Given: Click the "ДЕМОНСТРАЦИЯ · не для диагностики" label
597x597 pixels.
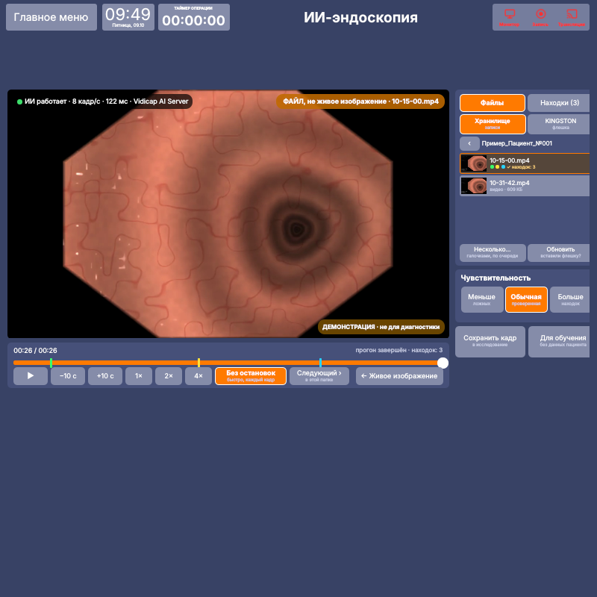Looking at the screenshot, I should pyautogui.click(x=381, y=327).
